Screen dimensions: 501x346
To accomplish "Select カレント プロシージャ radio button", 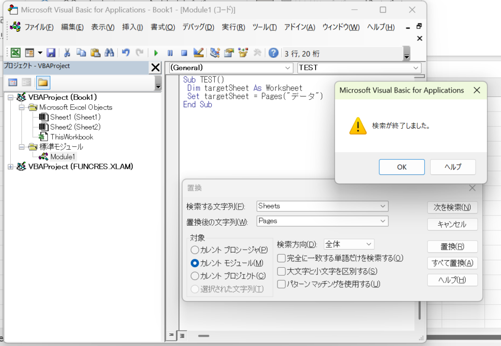I will (x=195, y=250).
